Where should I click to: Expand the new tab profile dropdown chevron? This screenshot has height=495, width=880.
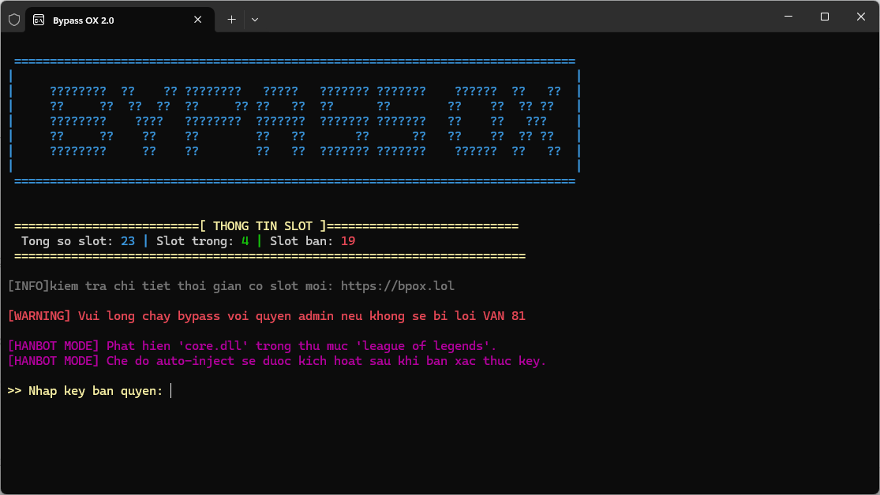coord(255,20)
